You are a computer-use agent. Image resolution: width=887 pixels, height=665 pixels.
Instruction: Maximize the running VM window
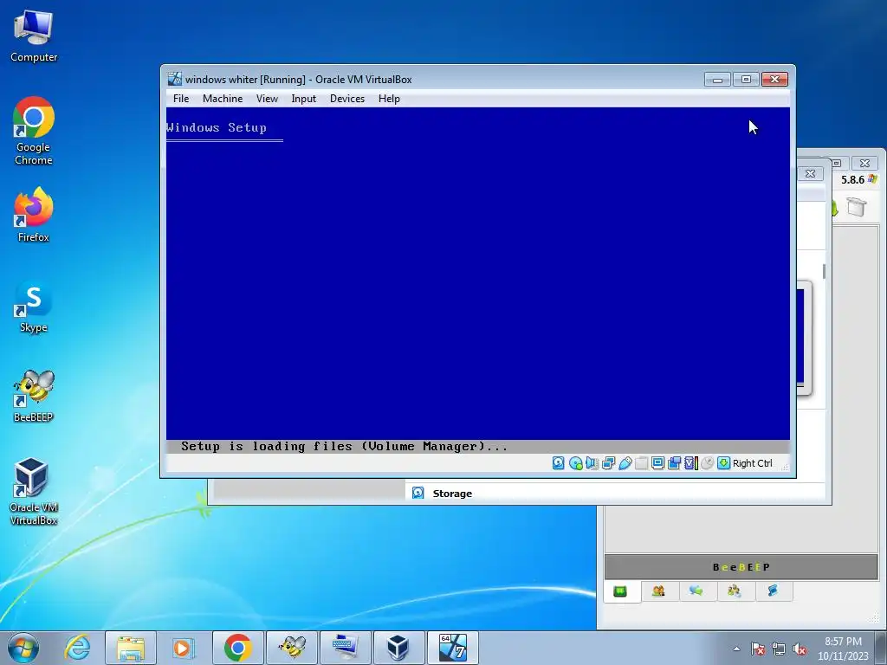tap(746, 79)
